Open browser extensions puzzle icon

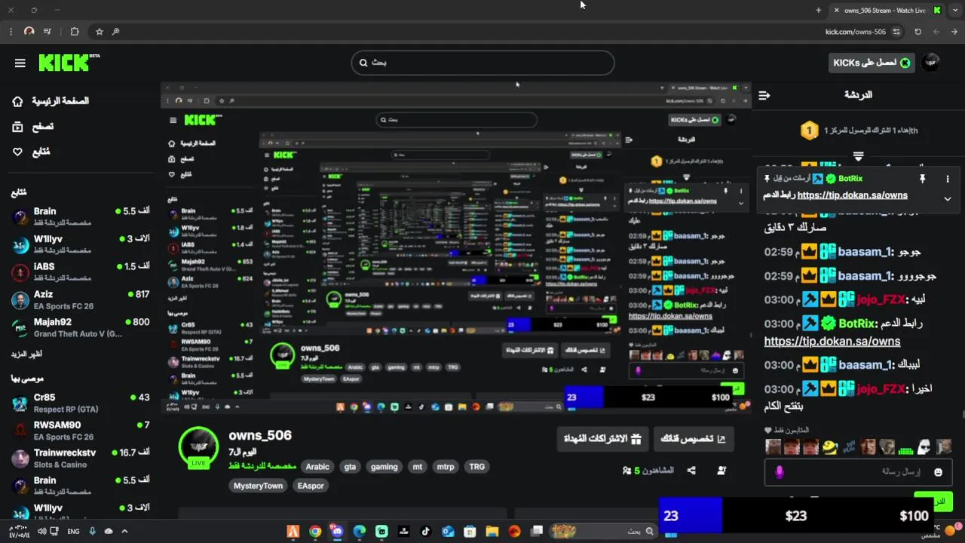tap(75, 32)
